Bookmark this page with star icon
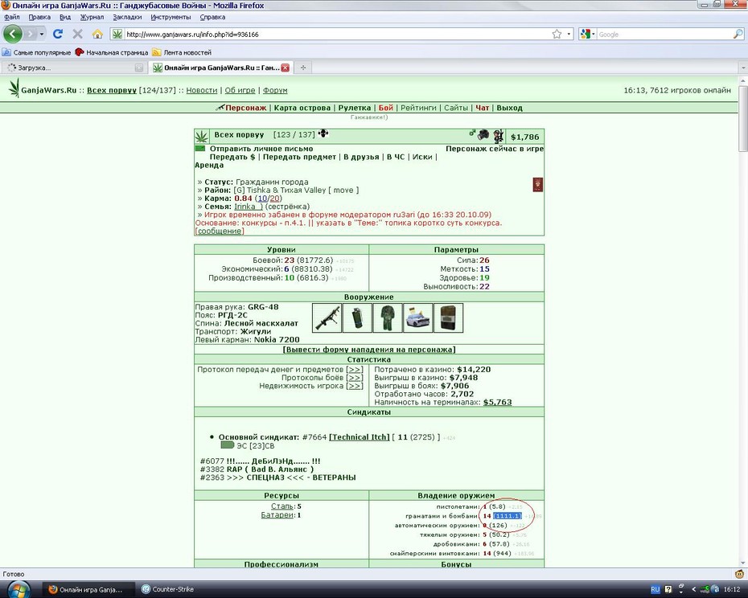748x598 pixels. [x=557, y=34]
